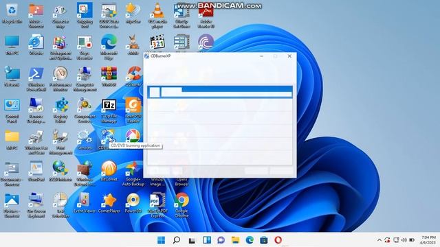Show hidden system tray icons
Viewport: 440px width, 247px height.
[379, 240]
